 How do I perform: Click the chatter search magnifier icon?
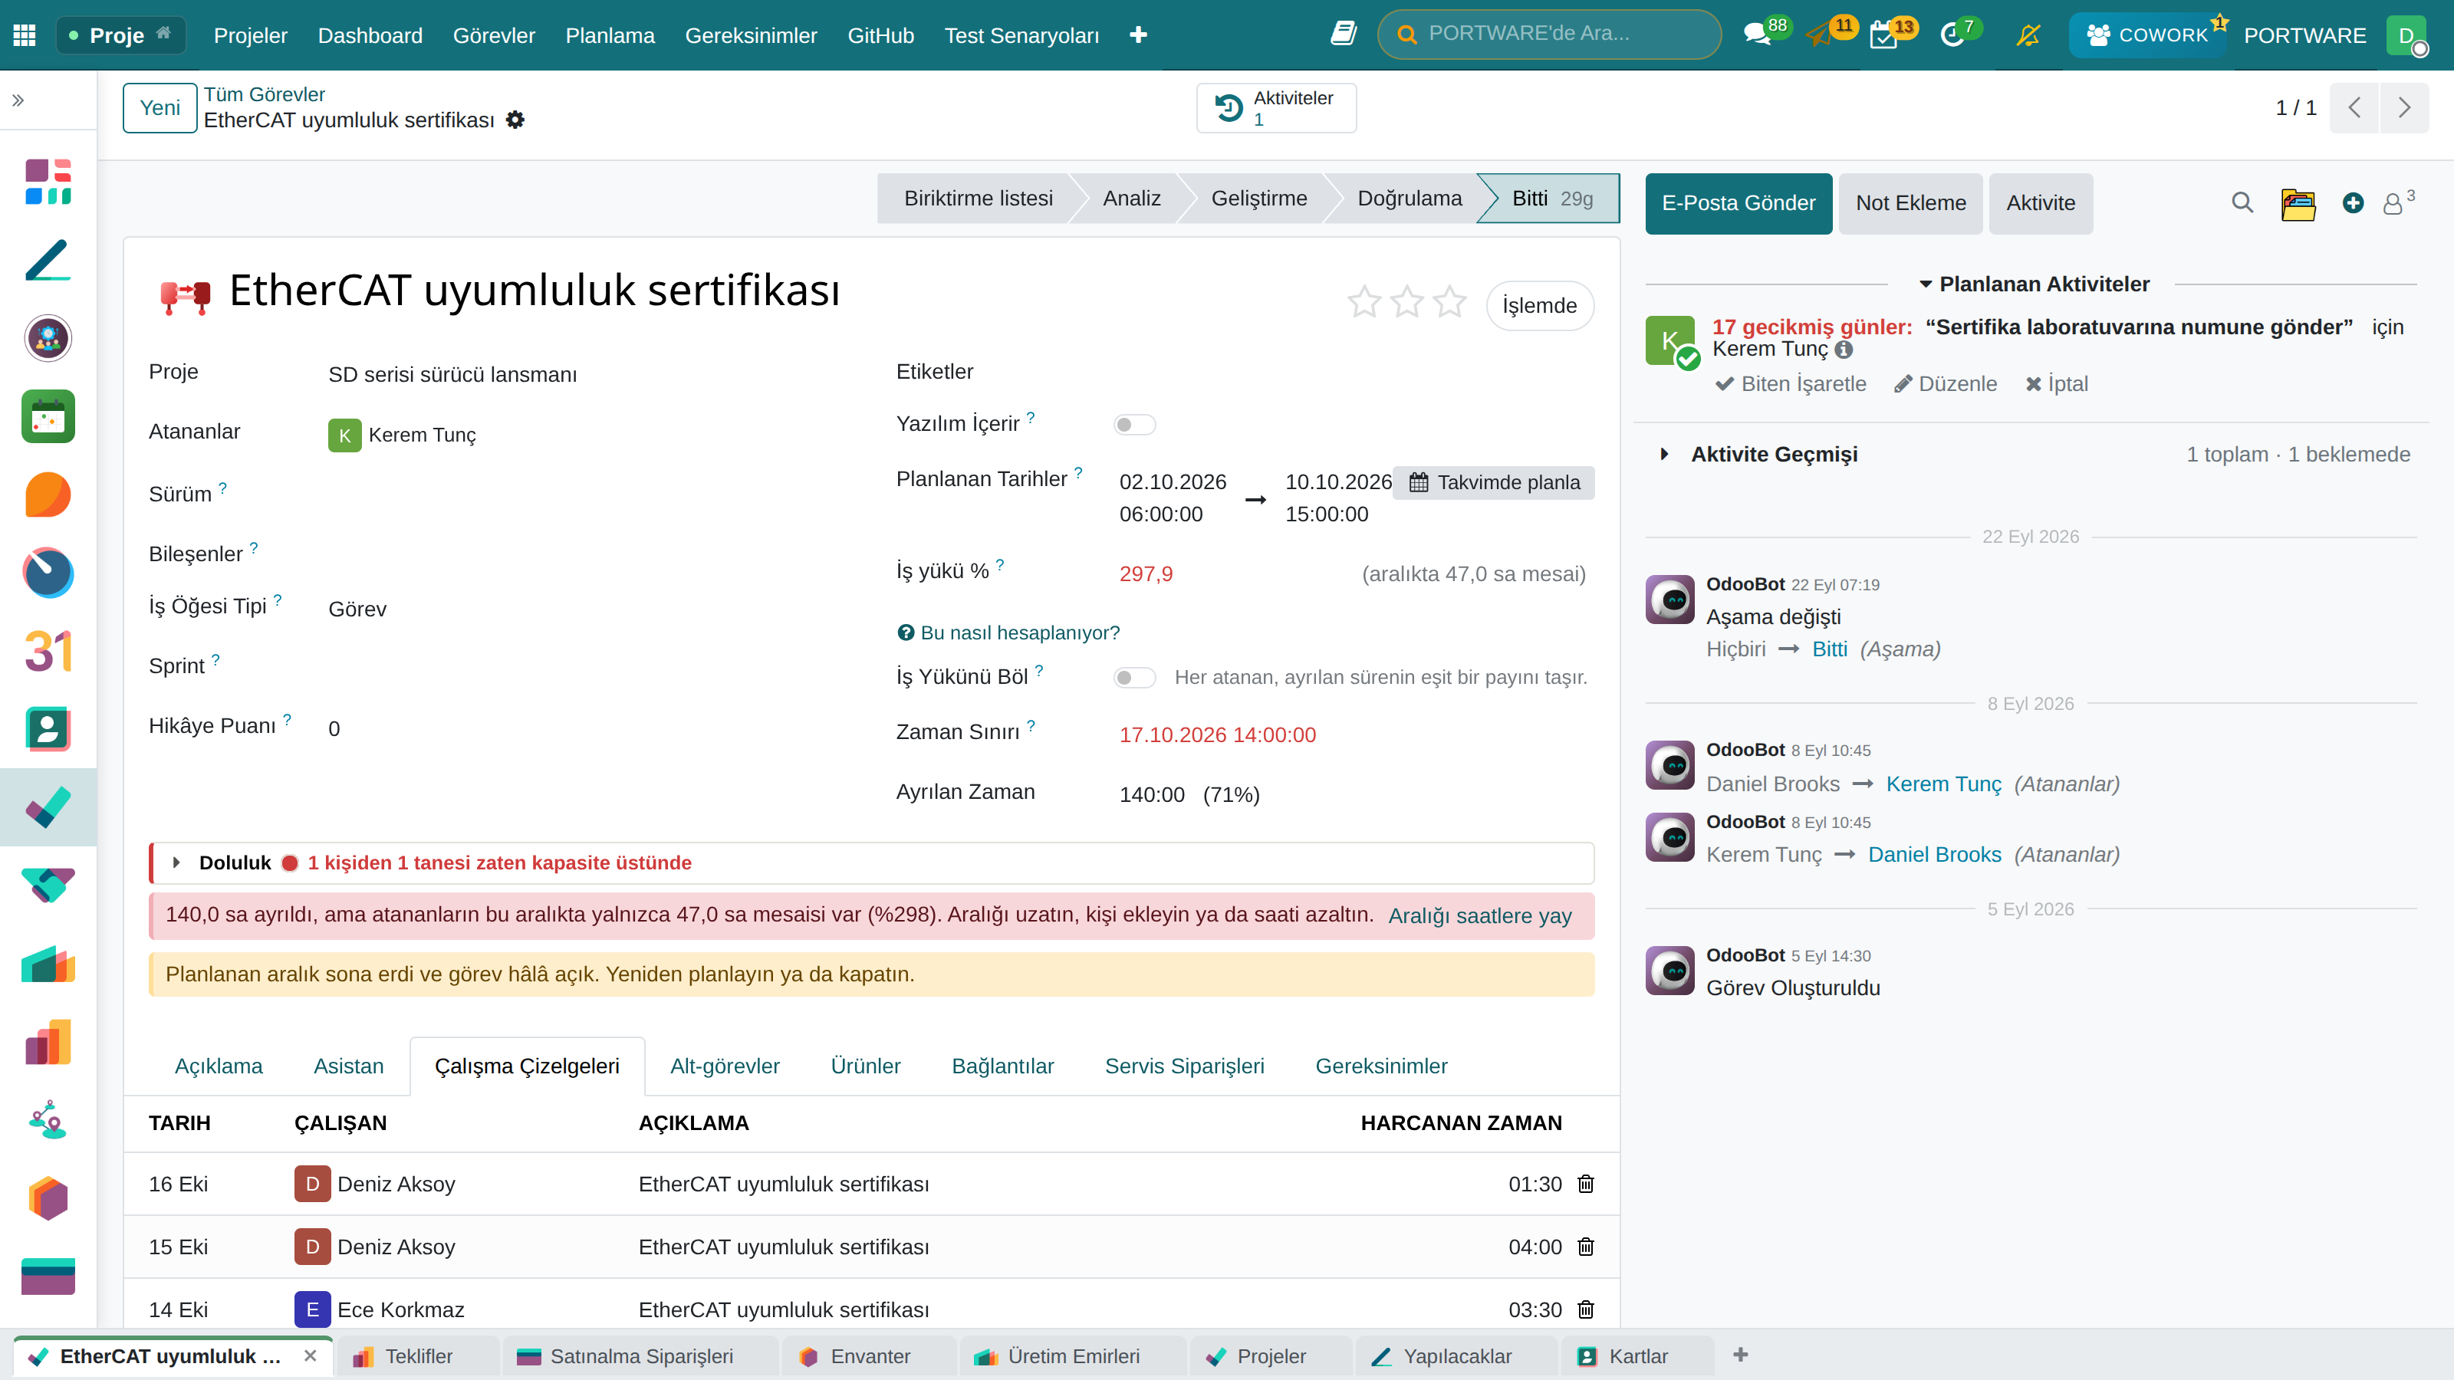tap(2242, 203)
